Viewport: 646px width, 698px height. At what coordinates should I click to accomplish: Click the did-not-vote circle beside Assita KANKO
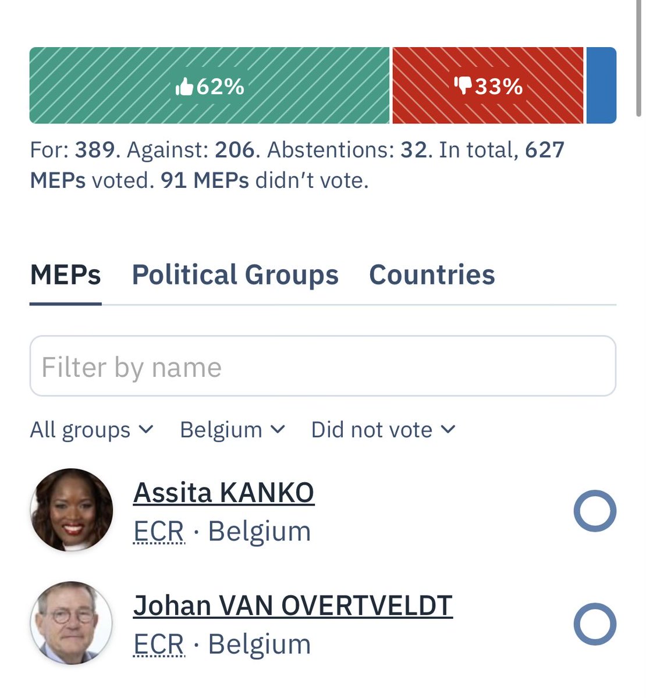click(595, 511)
